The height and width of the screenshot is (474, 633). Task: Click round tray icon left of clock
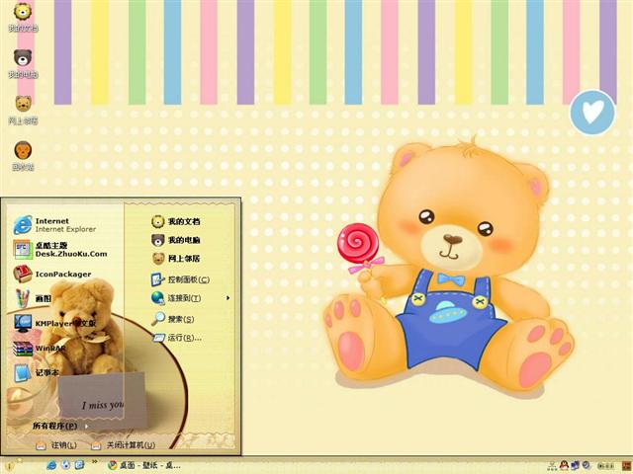586,465
